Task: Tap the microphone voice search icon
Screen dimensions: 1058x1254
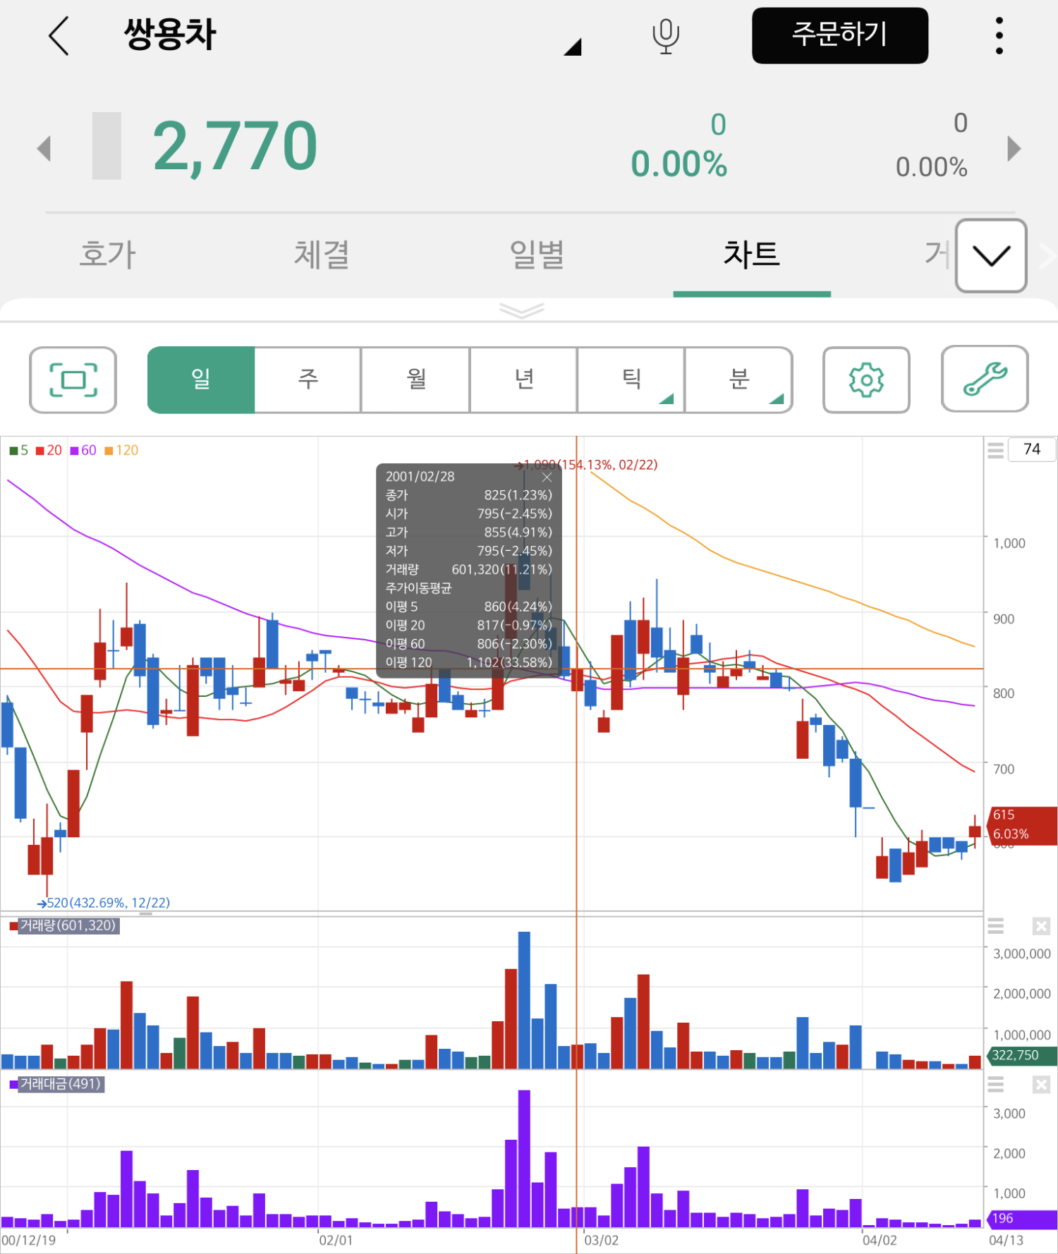Action: (x=665, y=37)
